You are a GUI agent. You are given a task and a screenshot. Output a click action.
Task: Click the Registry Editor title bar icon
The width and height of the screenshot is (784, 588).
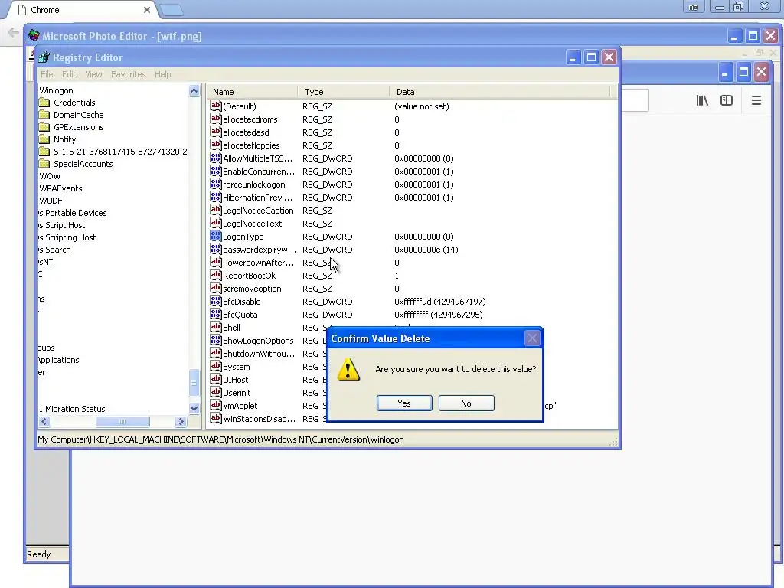[x=44, y=57]
